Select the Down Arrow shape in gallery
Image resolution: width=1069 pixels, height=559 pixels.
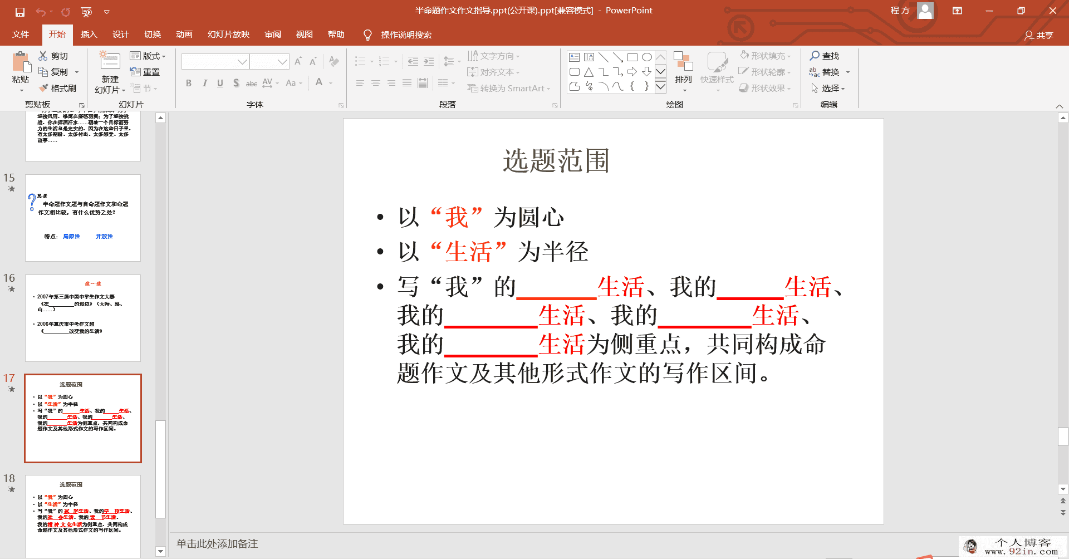647,72
